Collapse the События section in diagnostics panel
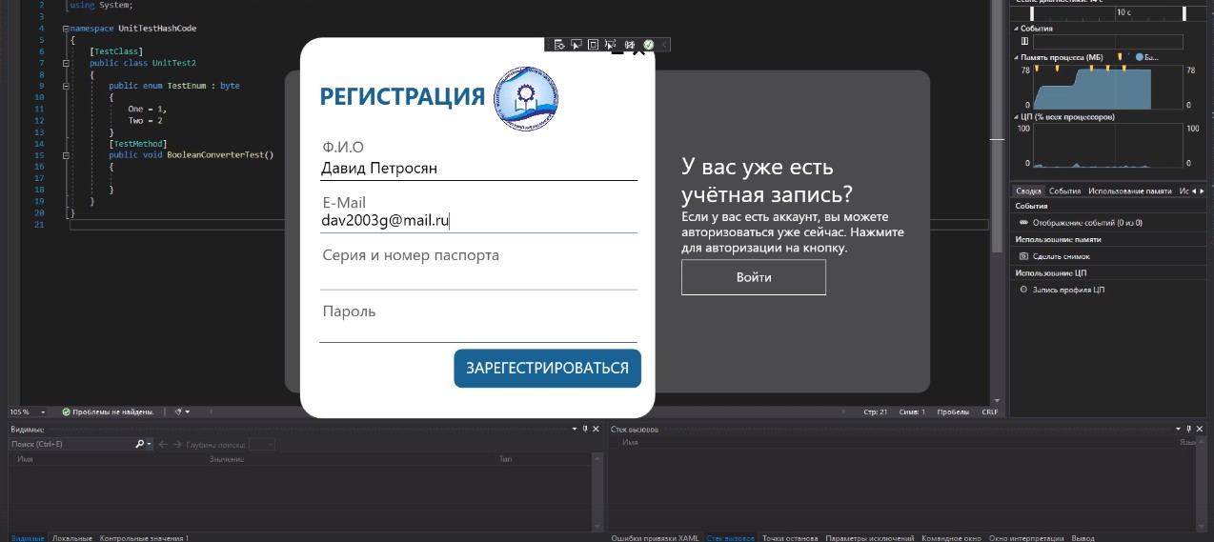1214x542 pixels. 1018,29
